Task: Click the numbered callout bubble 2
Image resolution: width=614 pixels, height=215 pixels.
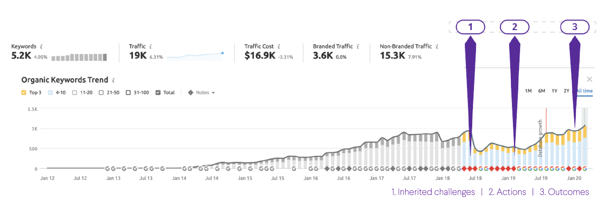Action: coord(514,27)
